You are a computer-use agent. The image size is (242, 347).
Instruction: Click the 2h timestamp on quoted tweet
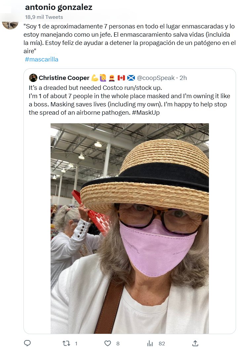click(183, 78)
